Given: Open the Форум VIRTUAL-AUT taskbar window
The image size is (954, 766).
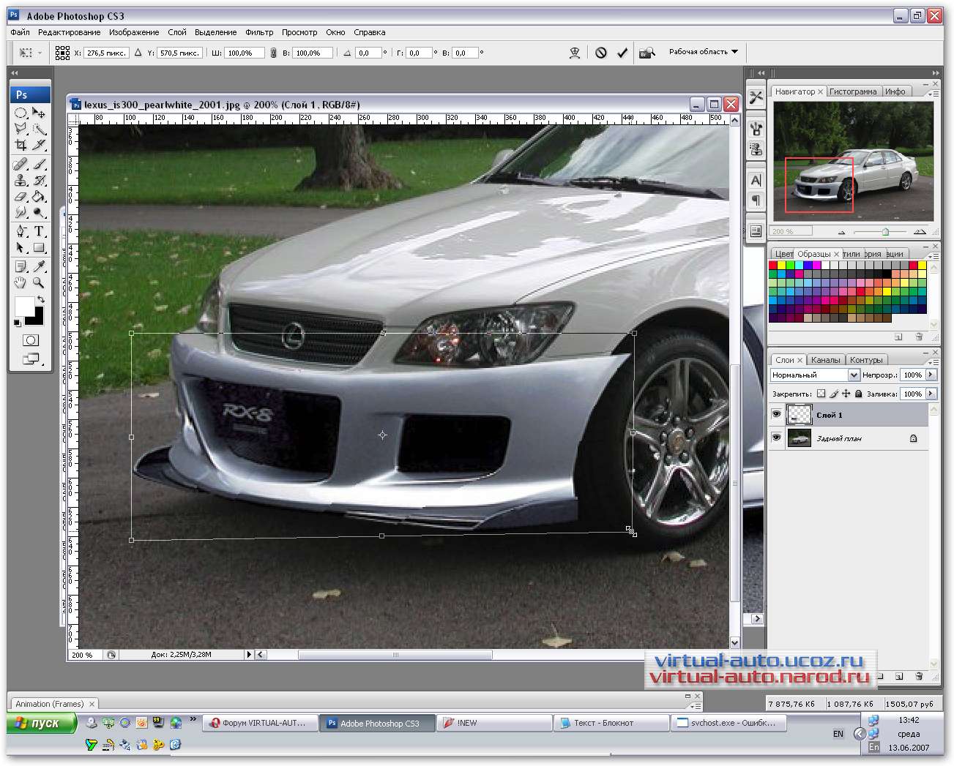Looking at the screenshot, I should pyautogui.click(x=261, y=723).
